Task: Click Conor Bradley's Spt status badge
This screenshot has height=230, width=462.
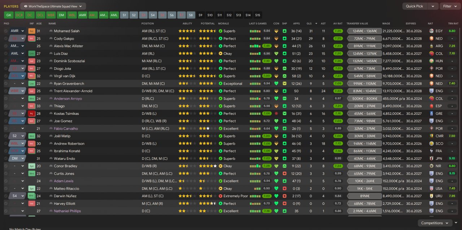Action: [x=32, y=166]
